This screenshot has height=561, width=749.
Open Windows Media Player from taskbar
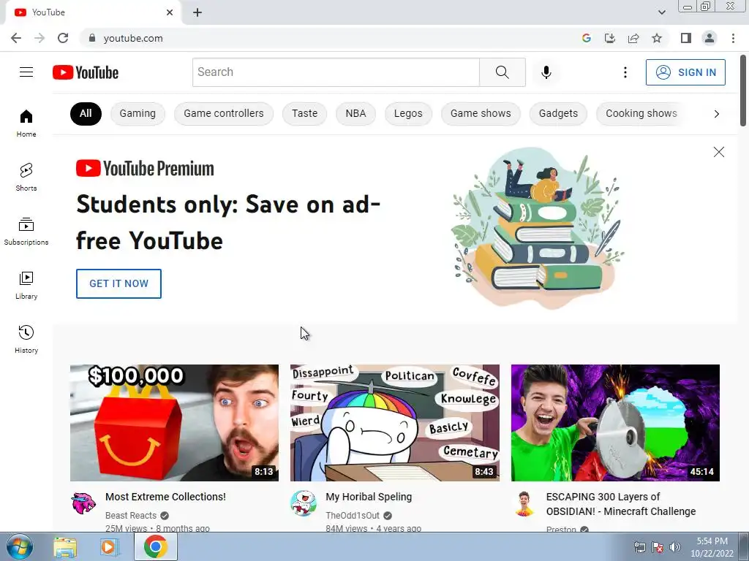(109, 547)
